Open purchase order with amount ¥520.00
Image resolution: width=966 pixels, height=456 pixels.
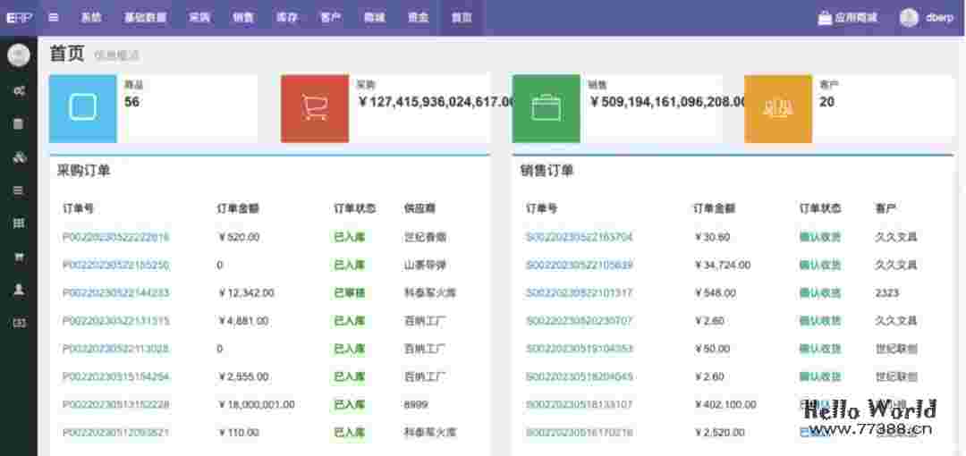pos(115,237)
